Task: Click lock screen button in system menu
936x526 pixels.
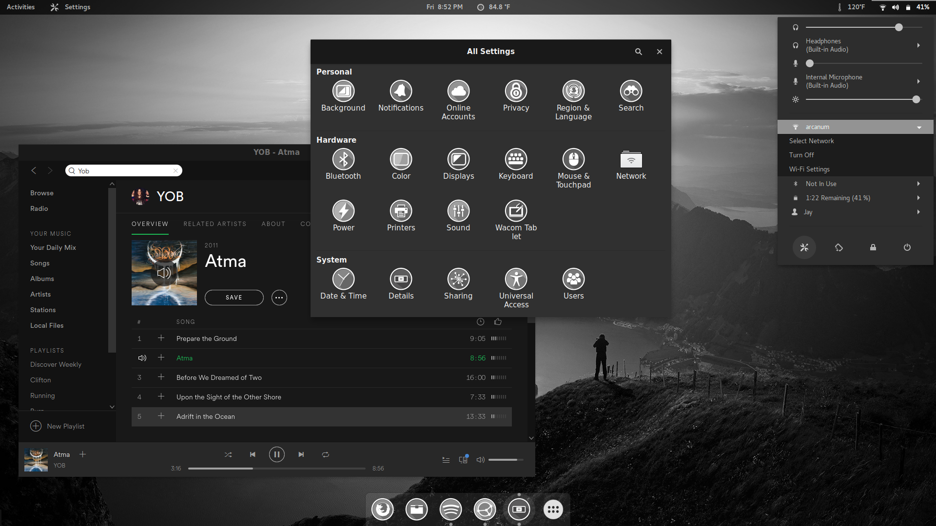Action: (x=873, y=247)
